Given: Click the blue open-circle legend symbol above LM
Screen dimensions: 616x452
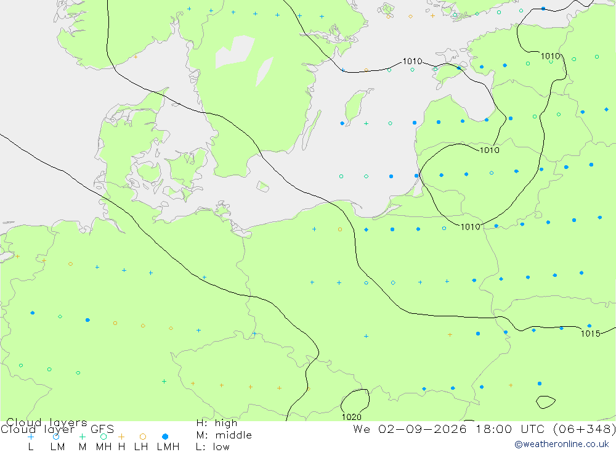Looking at the screenshot, I should click(x=56, y=437).
